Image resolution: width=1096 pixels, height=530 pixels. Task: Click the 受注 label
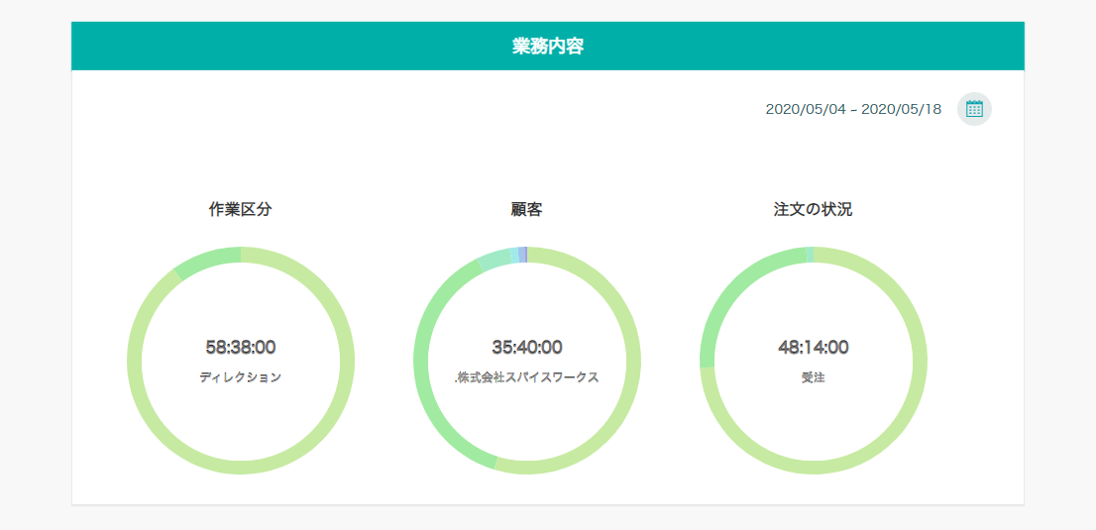[x=814, y=376]
